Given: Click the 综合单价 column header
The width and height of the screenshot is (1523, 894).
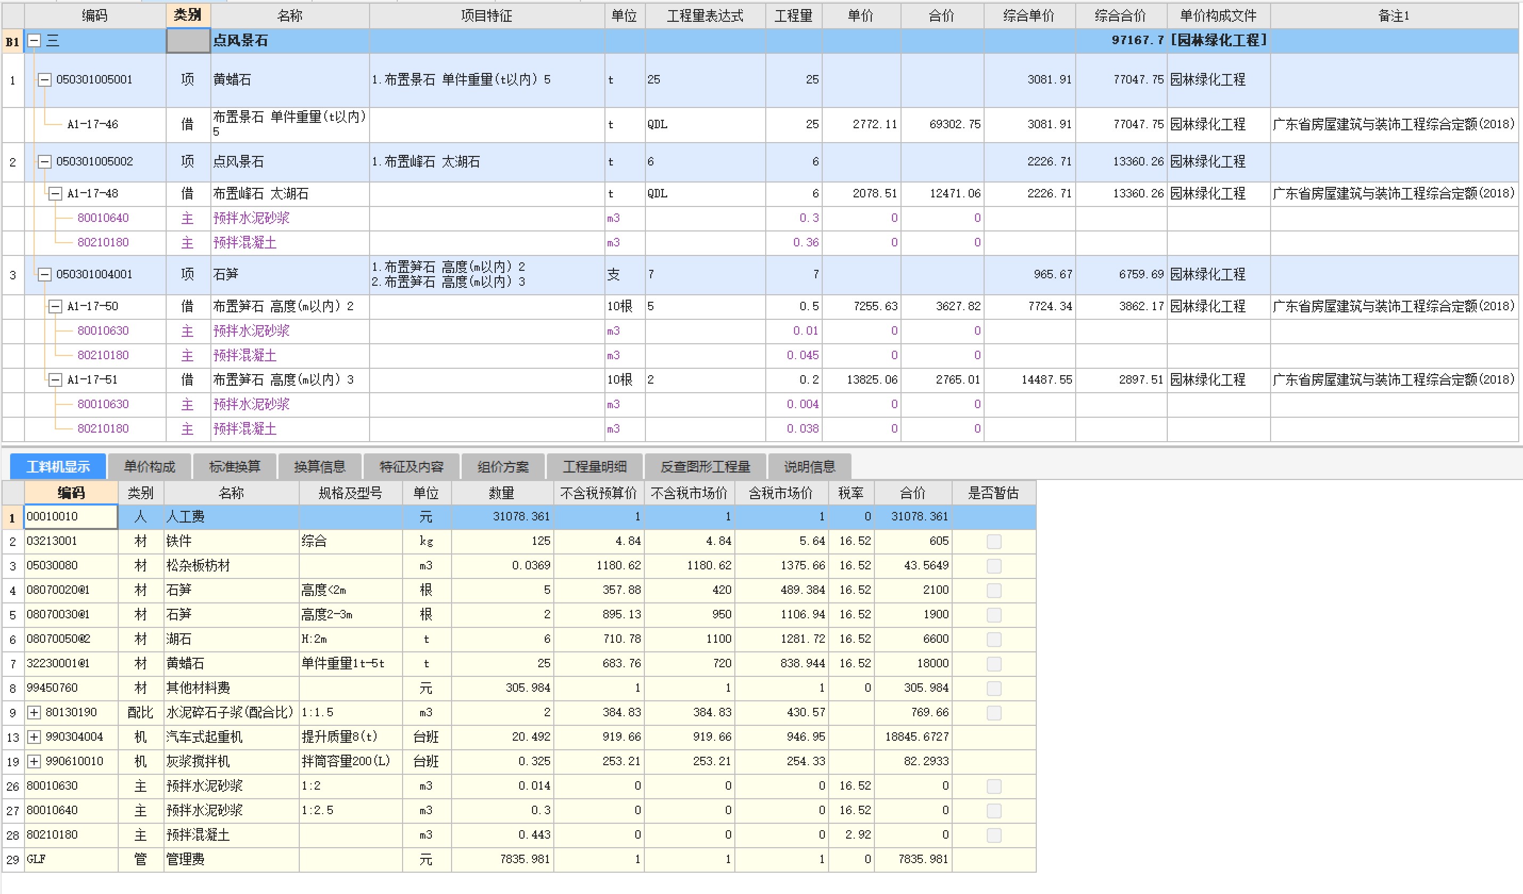Looking at the screenshot, I should (x=1029, y=16).
